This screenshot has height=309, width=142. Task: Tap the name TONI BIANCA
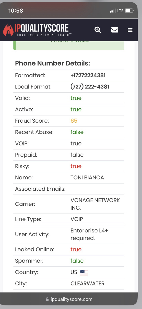[x=87, y=177]
